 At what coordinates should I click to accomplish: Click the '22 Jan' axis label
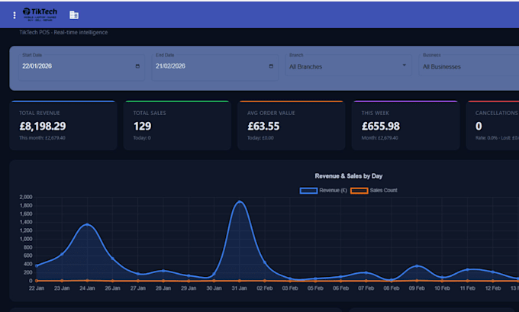point(37,288)
